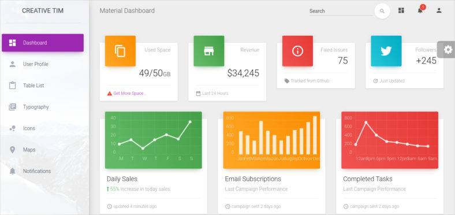Viewport: 455px width, 215px height.
Task: Click the orange Used Space copy icon
Action: tap(120, 51)
